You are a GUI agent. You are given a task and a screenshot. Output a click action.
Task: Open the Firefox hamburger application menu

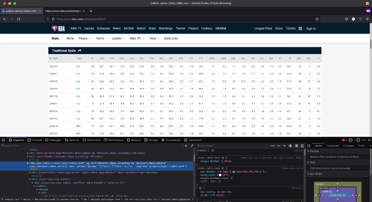(x=367, y=19)
